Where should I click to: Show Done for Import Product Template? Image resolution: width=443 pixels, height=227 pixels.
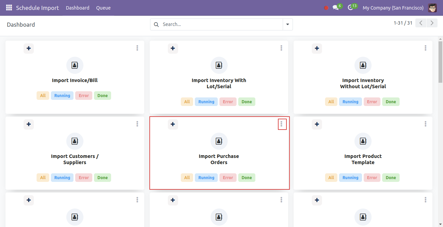[x=391, y=178]
